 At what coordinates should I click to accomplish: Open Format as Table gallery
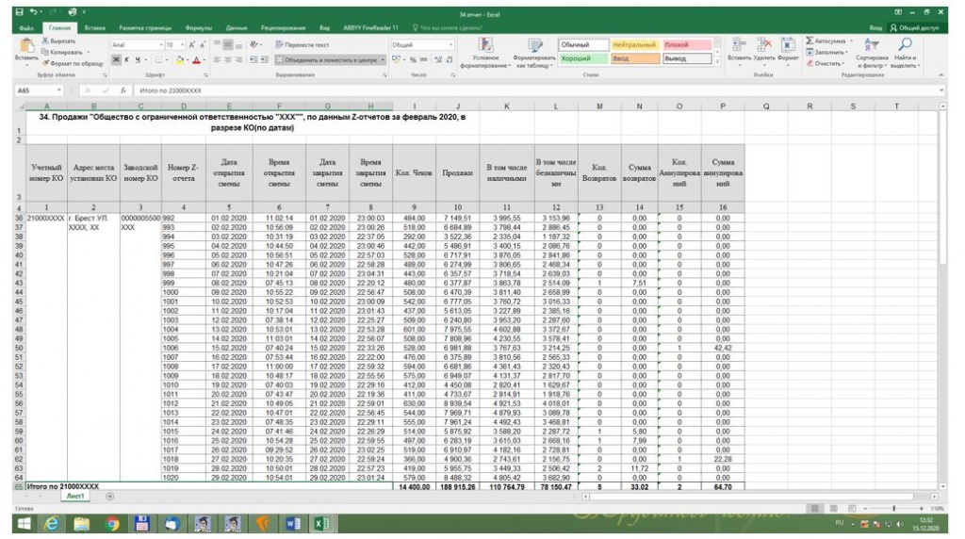tap(535, 53)
